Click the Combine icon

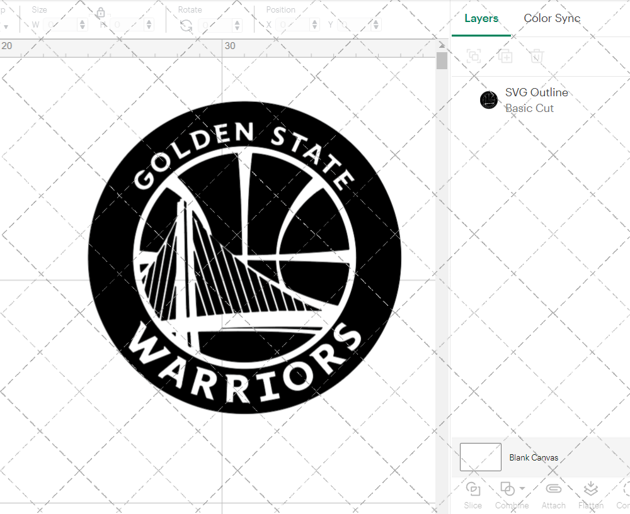click(x=508, y=489)
